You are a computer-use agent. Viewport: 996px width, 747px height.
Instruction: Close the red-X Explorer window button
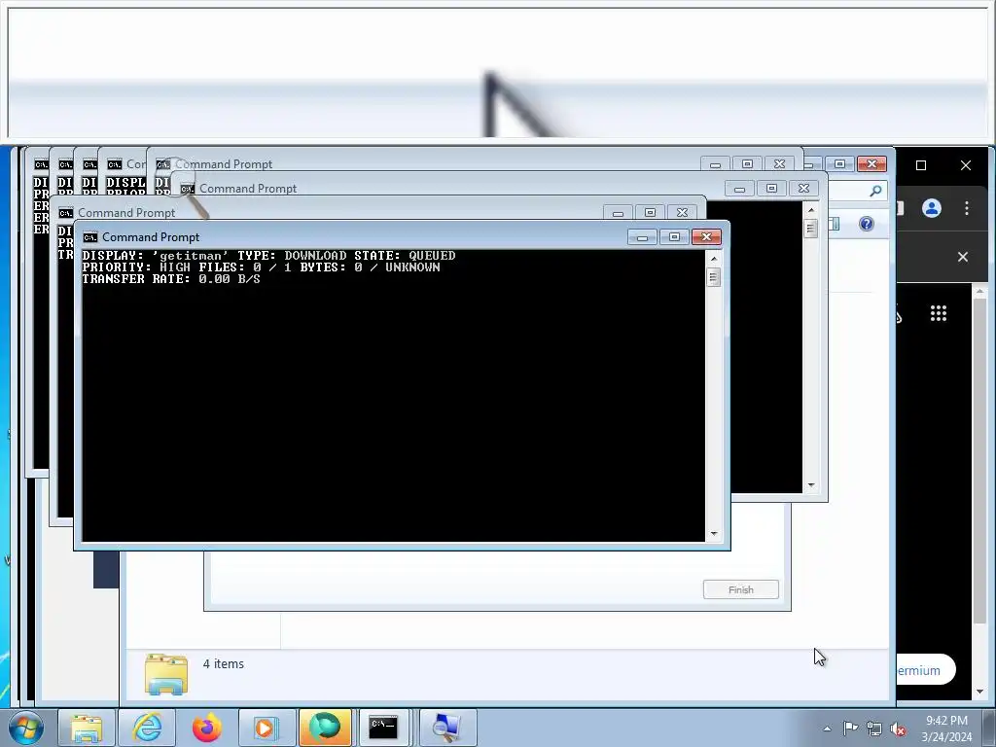[871, 163]
